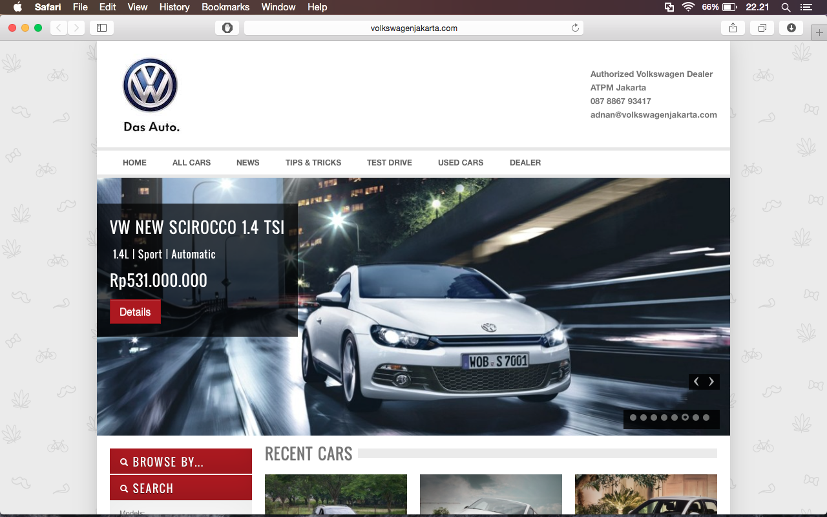This screenshot has height=517, width=827.
Task: Open TIPS & TRICKS navigation link
Action: click(313, 163)
